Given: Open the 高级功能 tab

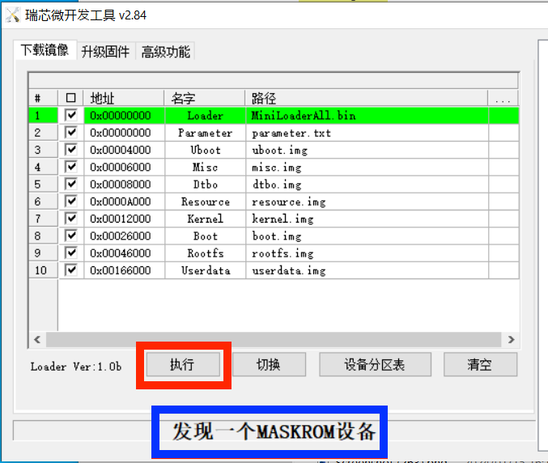Looking at the screenshot, I should (165, 52).
